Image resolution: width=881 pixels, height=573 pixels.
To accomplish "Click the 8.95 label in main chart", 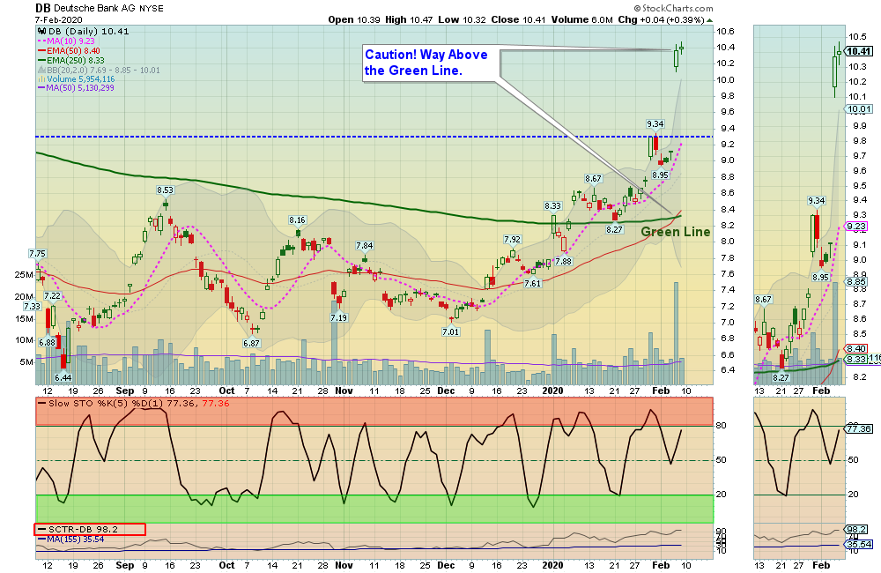I will [x=660, y=175].
